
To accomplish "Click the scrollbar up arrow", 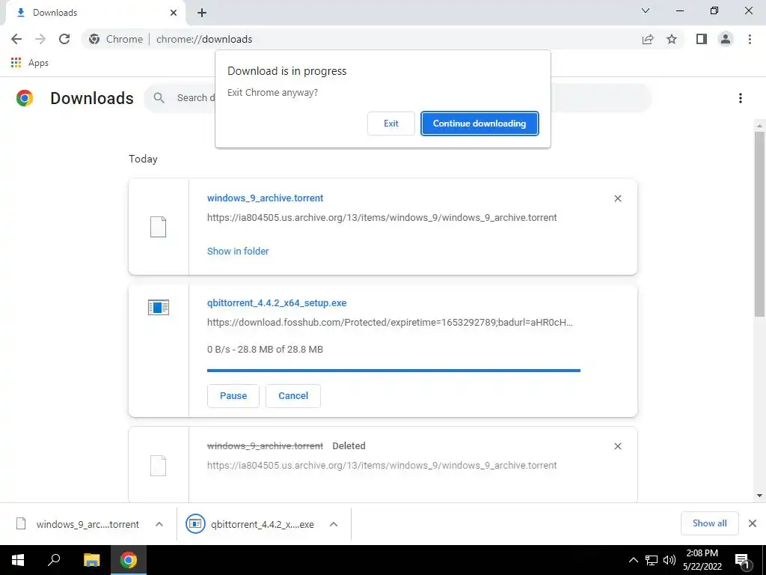I will (x=759, y=126).
